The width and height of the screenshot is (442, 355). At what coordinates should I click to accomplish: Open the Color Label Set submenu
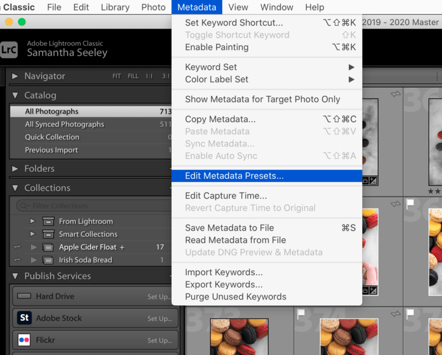coord(267,79)
